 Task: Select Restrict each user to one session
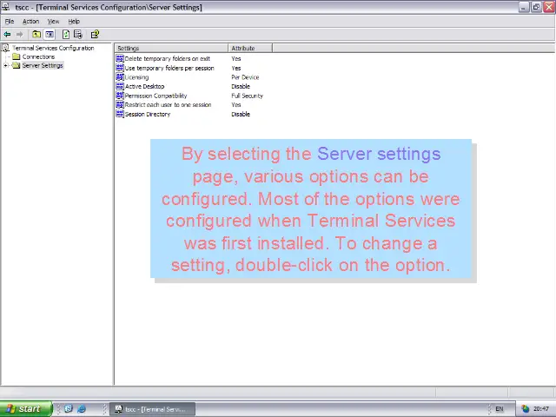168,104
